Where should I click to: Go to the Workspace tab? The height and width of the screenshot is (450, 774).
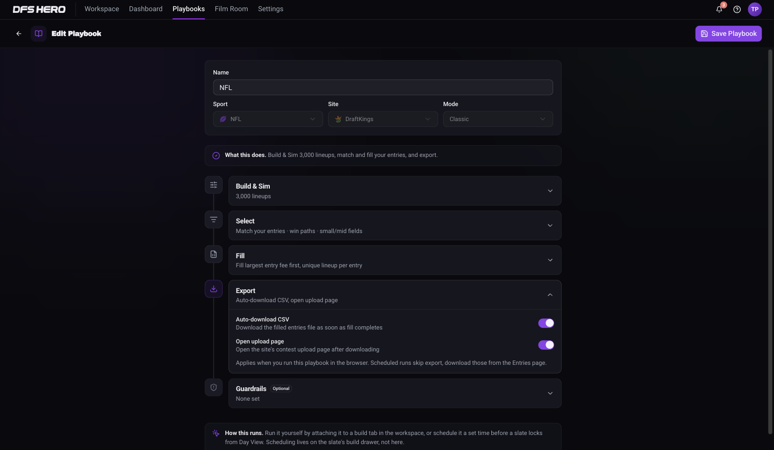pyautogui.click(x=102, y=9)
